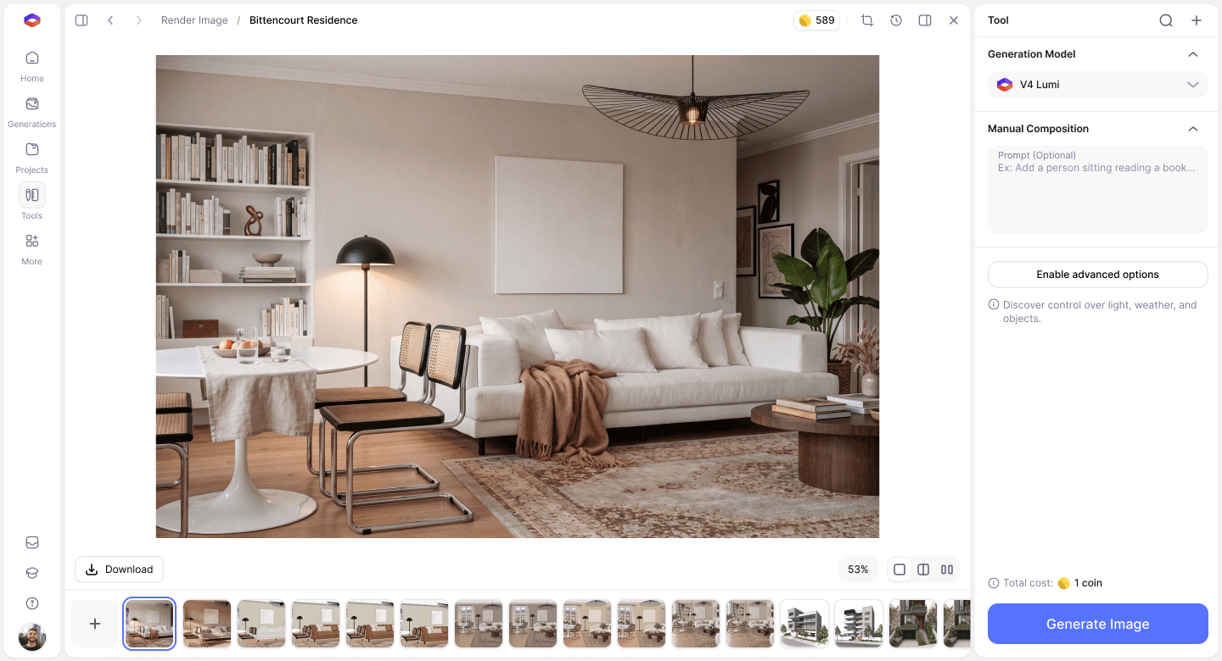Viewport: 1222px width, 661px height.
Task: Collapse the Manual Composition section
Action: click(x=1193, y=129)
